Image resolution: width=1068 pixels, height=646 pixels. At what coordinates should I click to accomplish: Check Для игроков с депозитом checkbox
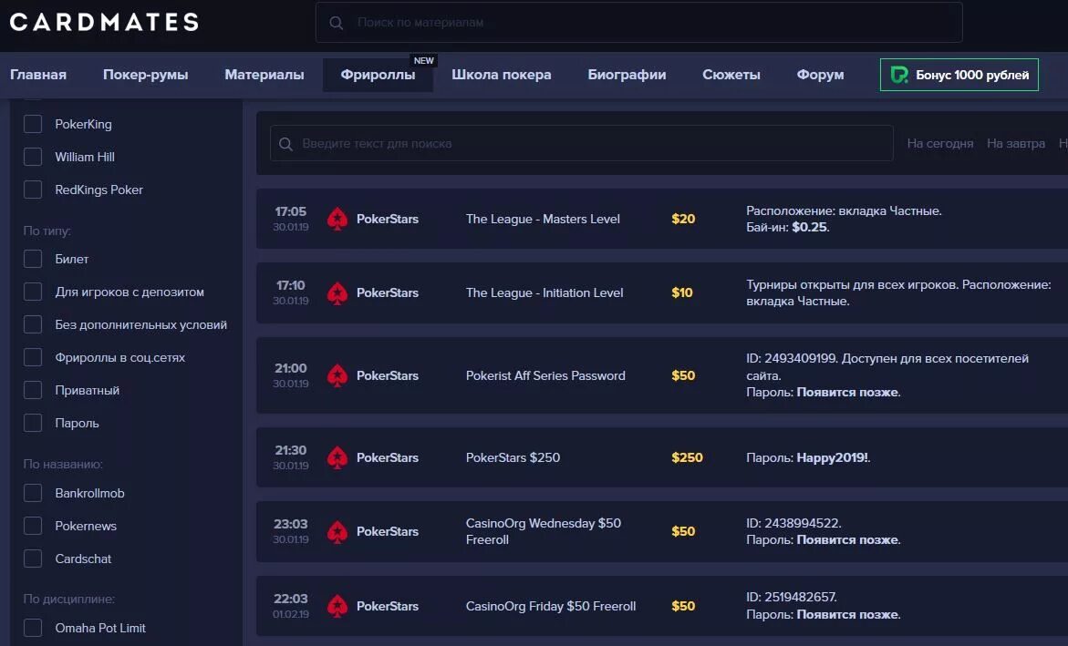click(x=33, y=292)
